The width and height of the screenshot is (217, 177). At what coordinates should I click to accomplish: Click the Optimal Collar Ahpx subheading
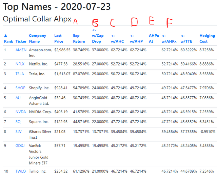37,19
